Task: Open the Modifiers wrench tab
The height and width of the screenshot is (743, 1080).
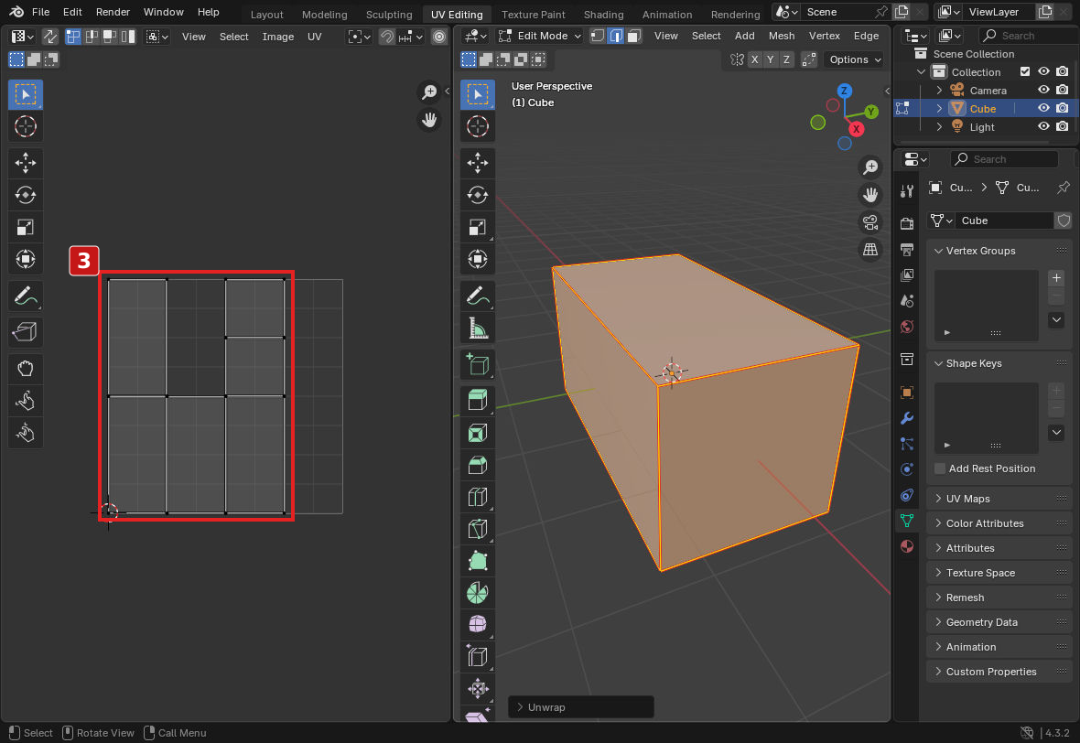Action: (x=907, y=418)
